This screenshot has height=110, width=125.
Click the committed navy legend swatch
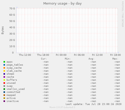4,92
